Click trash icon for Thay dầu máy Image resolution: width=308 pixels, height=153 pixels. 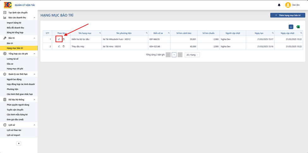63,46
